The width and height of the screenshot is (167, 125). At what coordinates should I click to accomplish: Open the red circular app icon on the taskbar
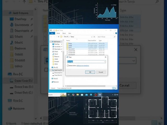[x=95, y=95]
